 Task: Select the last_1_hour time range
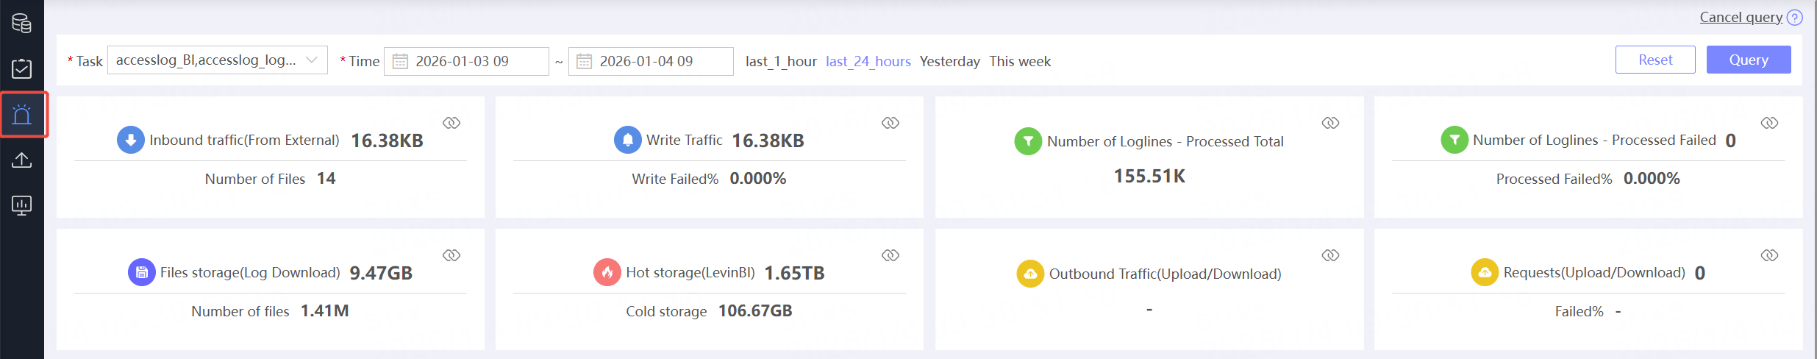pyautogui.click(x=780, y=61)
